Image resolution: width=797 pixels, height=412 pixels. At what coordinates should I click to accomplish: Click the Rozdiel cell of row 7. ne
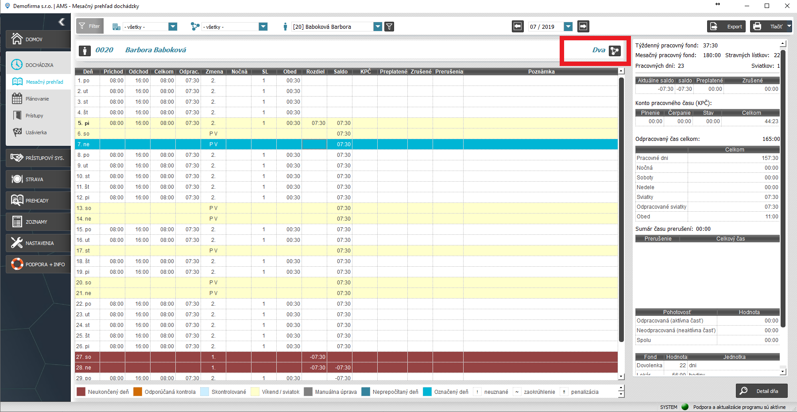tap(314, 144)
